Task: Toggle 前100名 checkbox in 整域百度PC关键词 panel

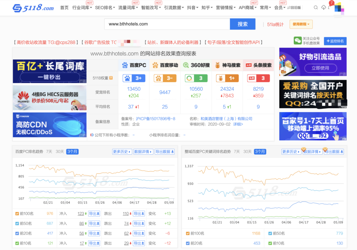Action: tap(188, 233)
